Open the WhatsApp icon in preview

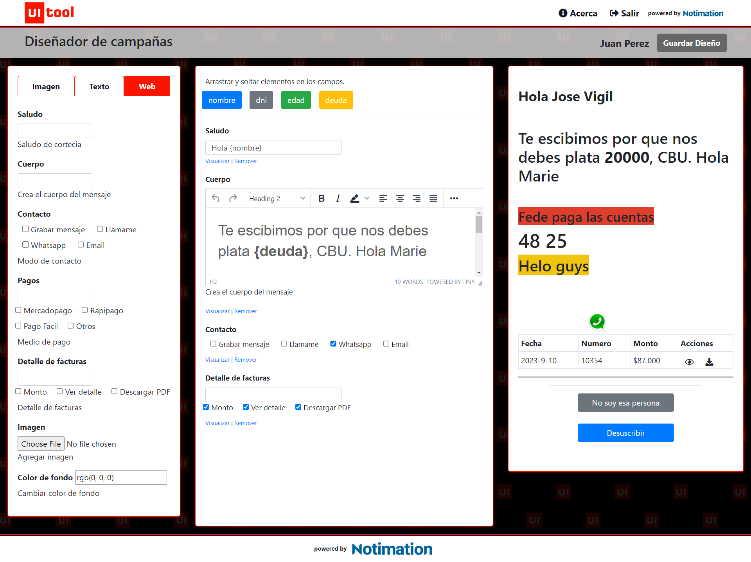tap(597, 322)
